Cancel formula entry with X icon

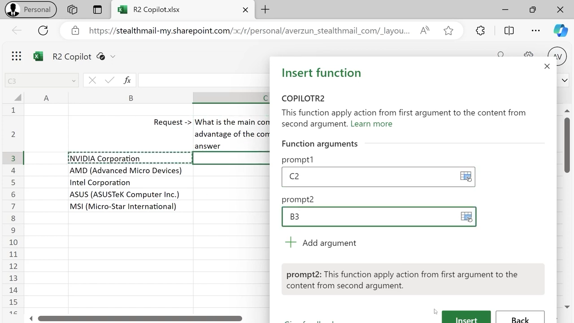(92, 80)
